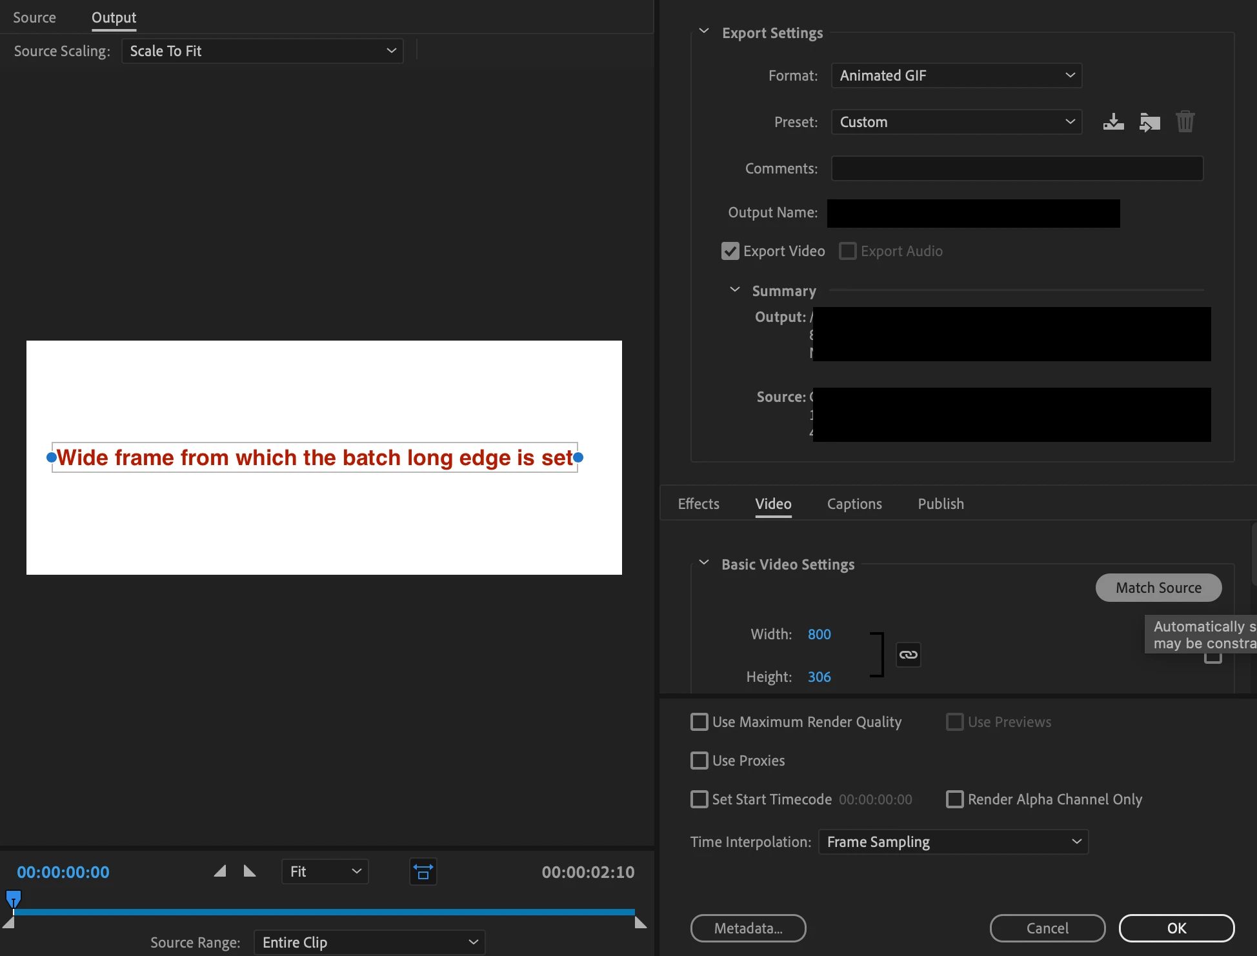Click the Match Source button
Screen dimensions: 1257x956
(1158, 588)
